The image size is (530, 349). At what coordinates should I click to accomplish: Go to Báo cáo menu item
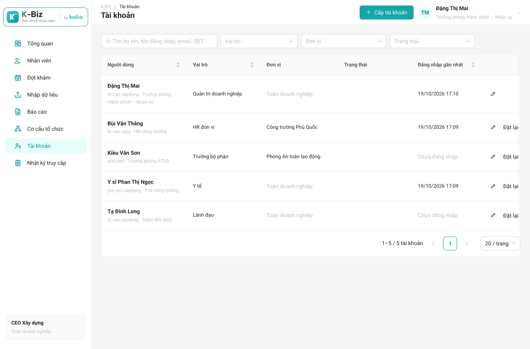[45, 112]
